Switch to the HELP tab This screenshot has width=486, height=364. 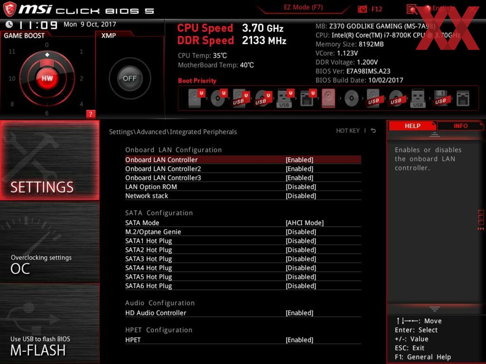point(412,126)
